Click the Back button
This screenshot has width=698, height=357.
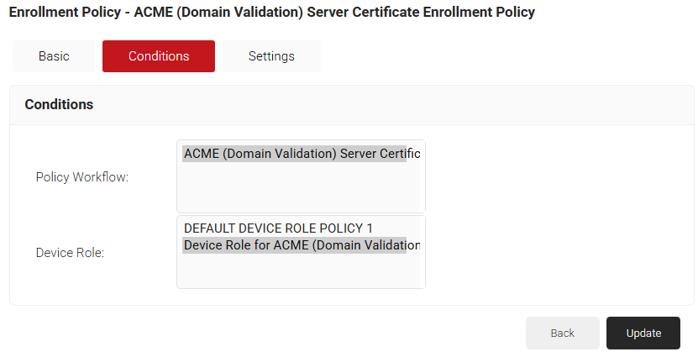point(563,333)
